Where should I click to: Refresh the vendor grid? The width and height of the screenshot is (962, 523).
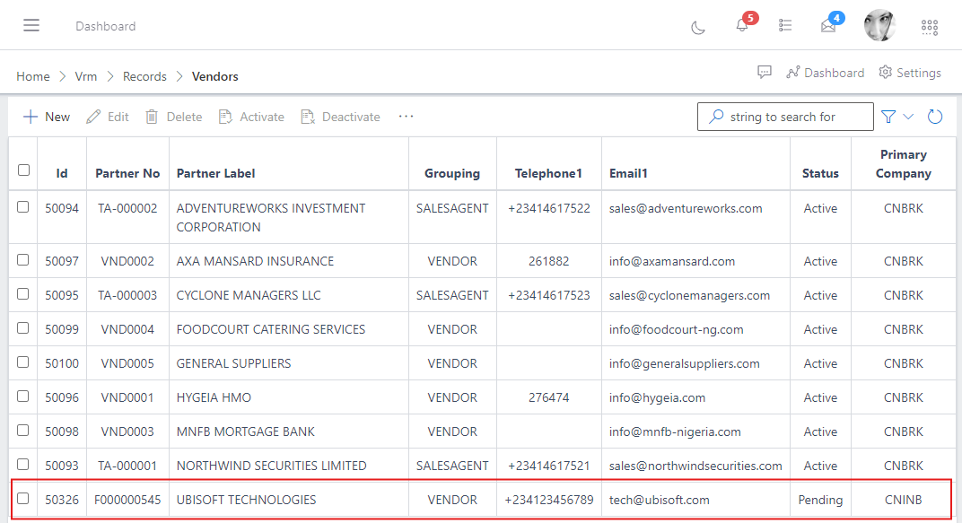(x=934, y=117)
